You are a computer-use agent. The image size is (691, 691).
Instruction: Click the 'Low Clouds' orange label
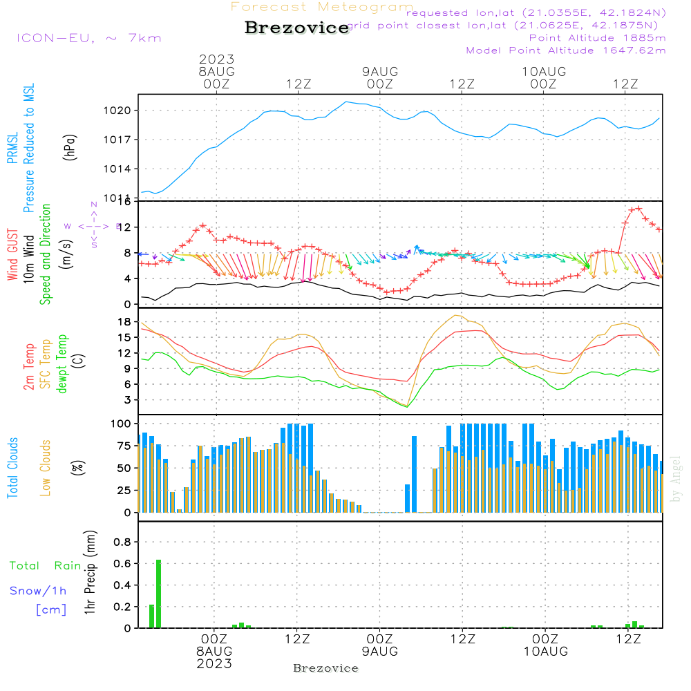click(x=46, y=468)
